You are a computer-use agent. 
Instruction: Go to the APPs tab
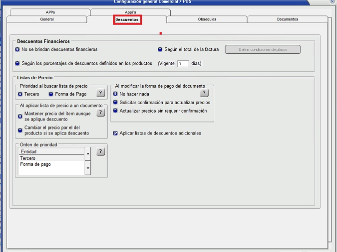click(x=49, y=12)
